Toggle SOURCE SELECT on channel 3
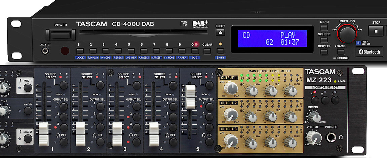The height and width of the screenshot is (158, 387). click(x=137, y=85)
